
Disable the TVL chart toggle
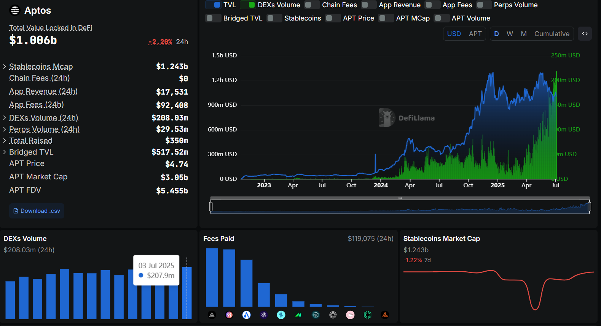(x=213, y=5)
